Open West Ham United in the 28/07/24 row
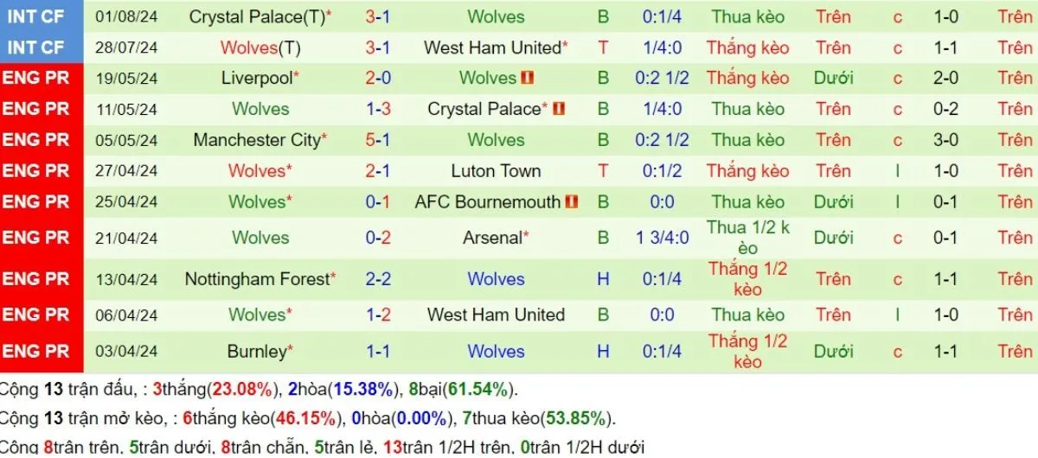The image size is (1038, 458). (493, 48)
